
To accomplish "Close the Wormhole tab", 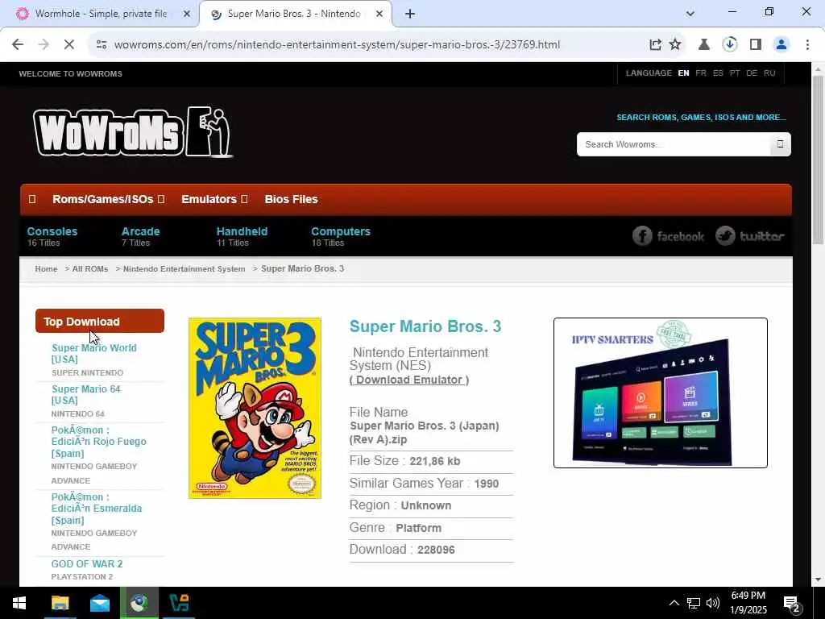I will (x=186, y=15).
